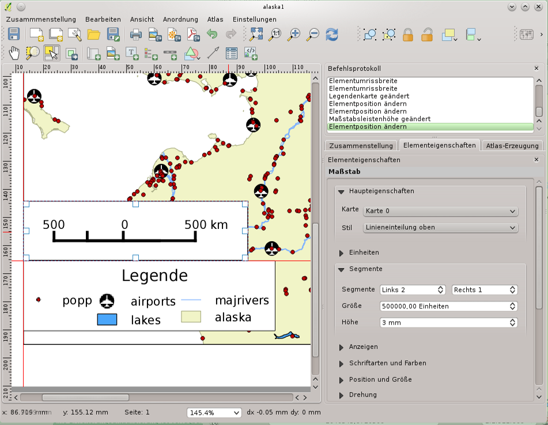Open the Karte dropdown
Viewport: 548px width, 425px height.
440,211
